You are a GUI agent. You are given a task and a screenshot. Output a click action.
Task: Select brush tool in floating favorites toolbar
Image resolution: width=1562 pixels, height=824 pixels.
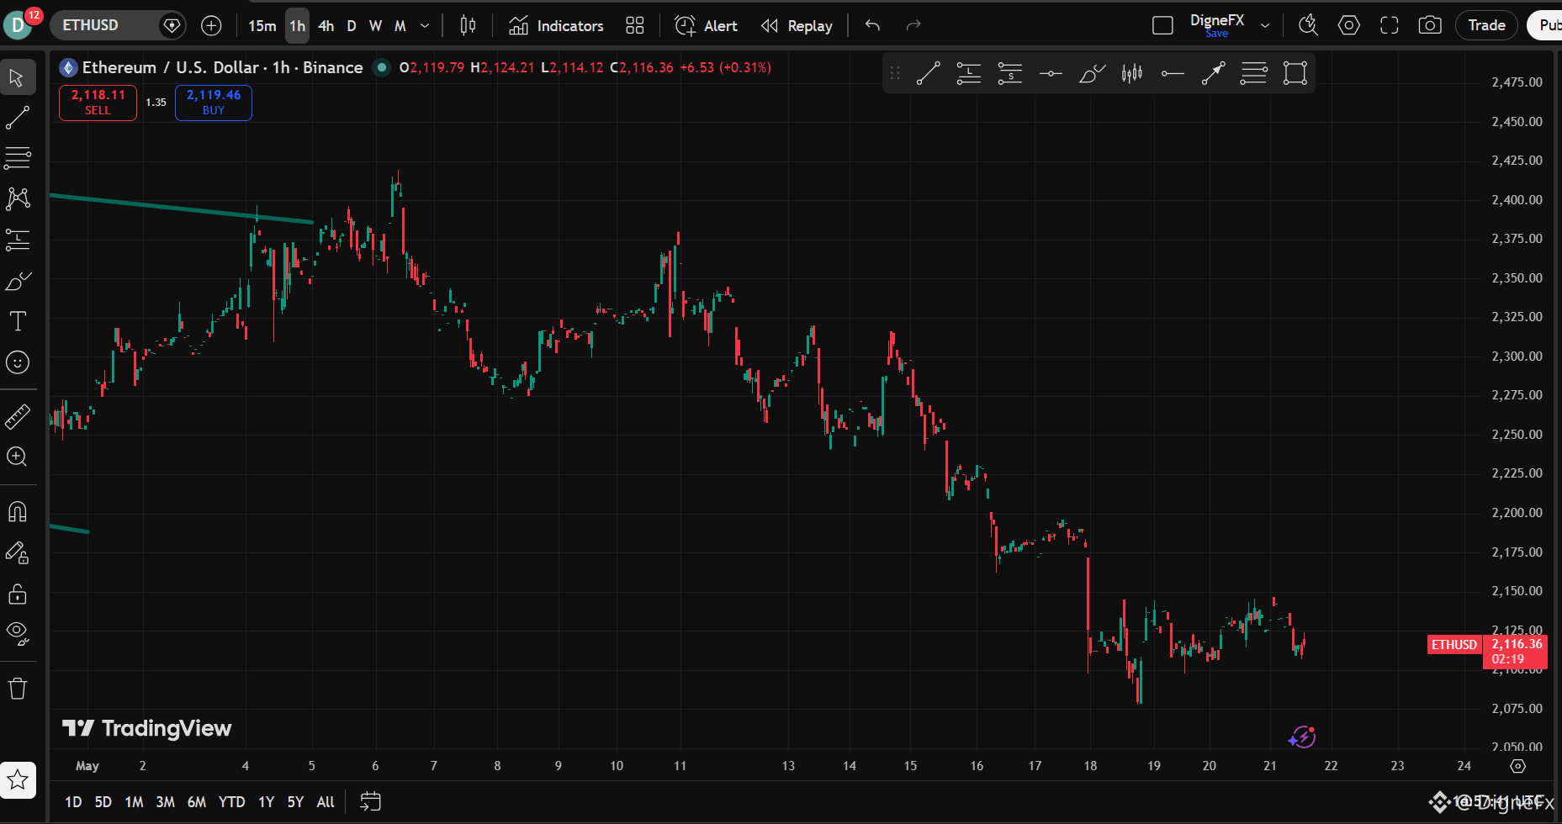pos(1091,73)
